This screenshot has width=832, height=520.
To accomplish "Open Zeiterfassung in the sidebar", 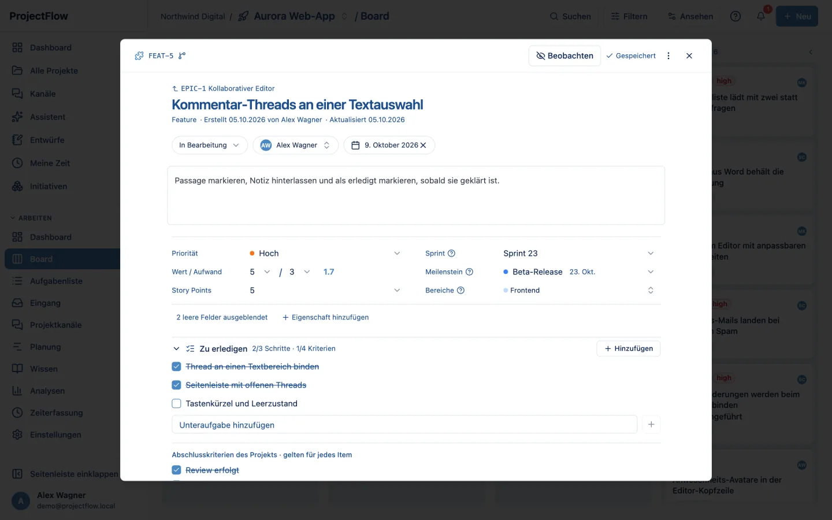I will pyautogui.click(x=56, y=413).
